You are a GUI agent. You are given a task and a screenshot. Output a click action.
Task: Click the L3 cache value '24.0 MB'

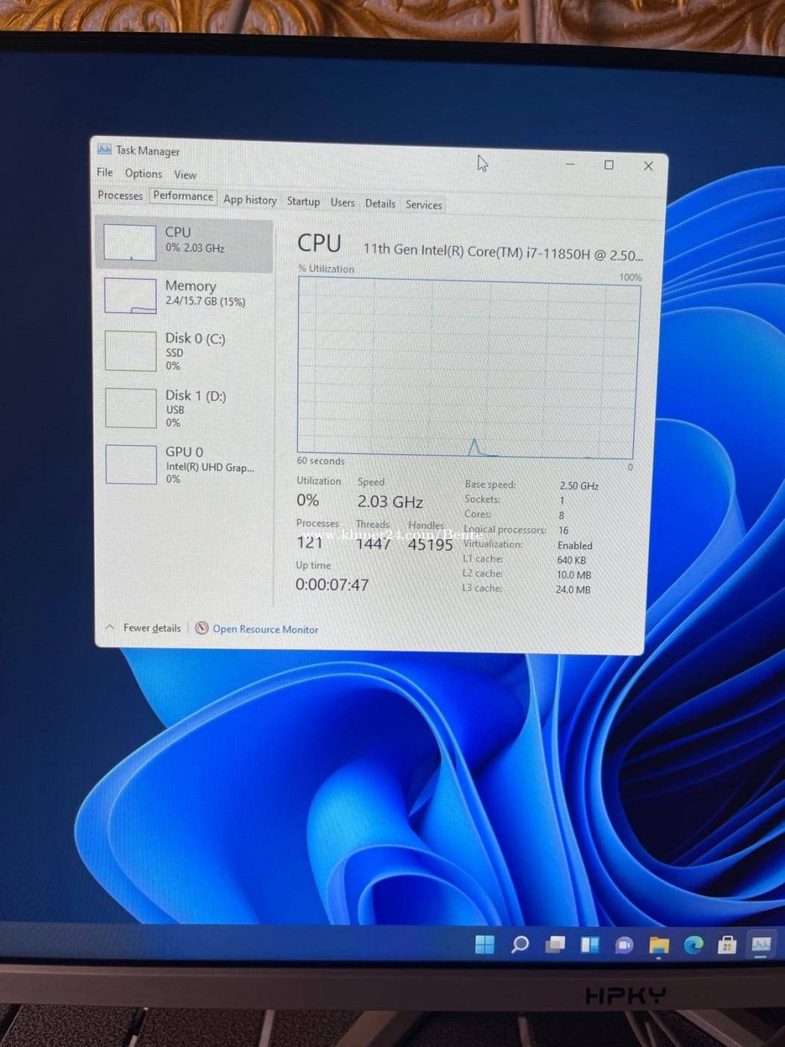tap(573, 589)
